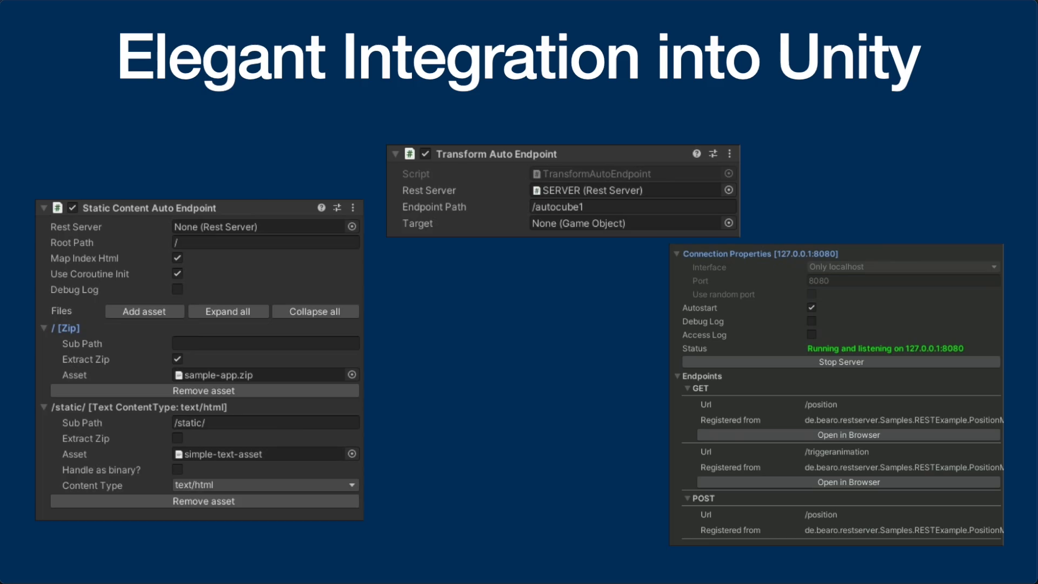This screenshot has height=584, width=1038.
Task: Disable the Transform Auto Endpoint component
Action: click(x=425, y=154)
